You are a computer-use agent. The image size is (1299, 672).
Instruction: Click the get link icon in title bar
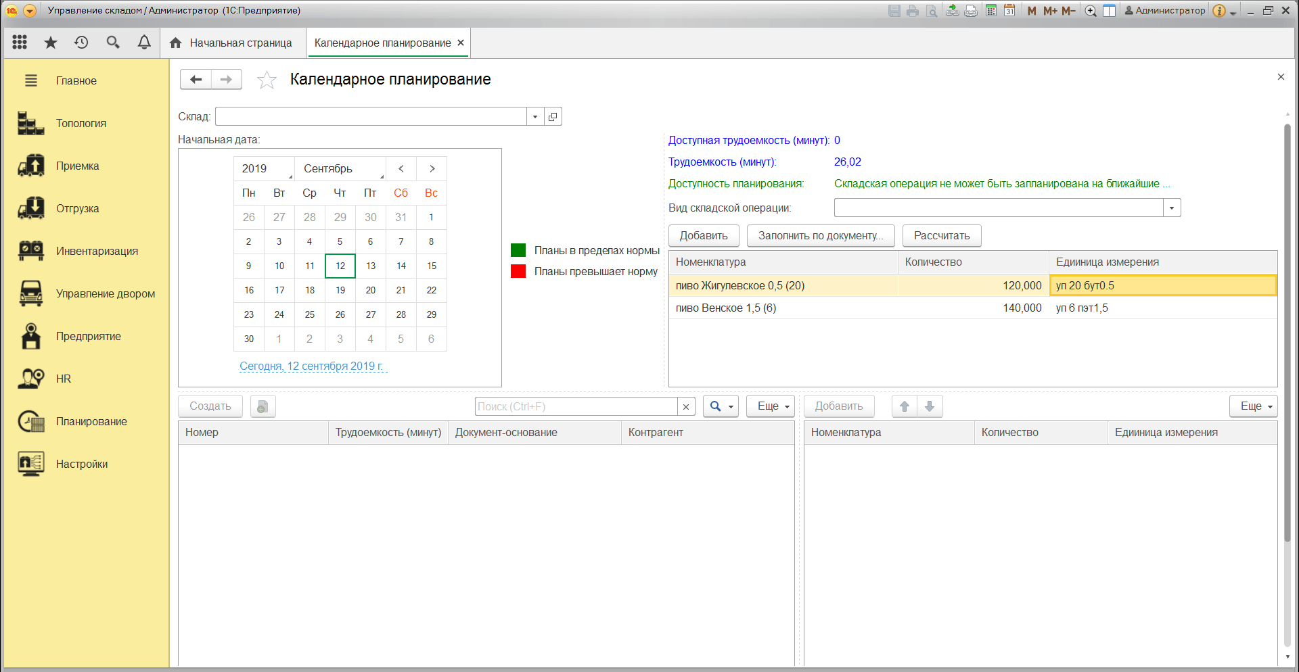click(x=952, y=11)
